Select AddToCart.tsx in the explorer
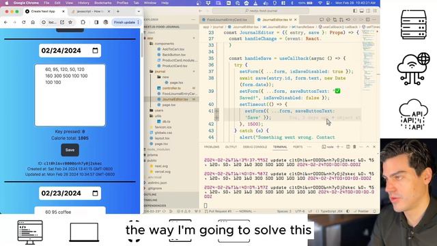The width and height of the screenshot is (437, 246). tap(173, 49)
